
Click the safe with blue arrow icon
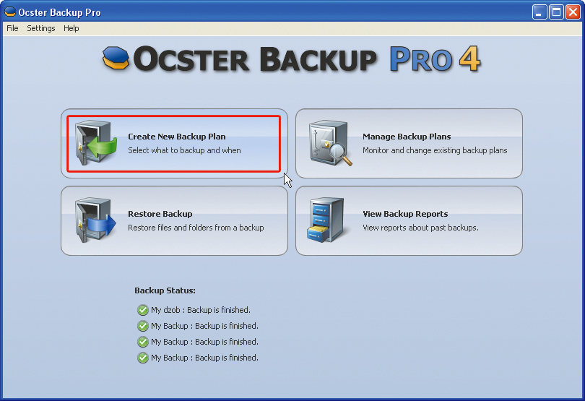(95, 220)
